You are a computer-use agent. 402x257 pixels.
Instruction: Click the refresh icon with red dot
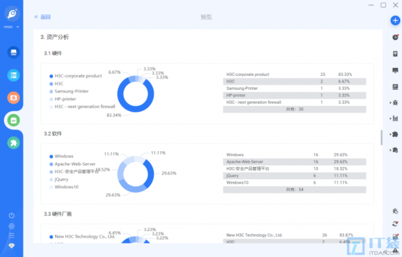point(395,224)
